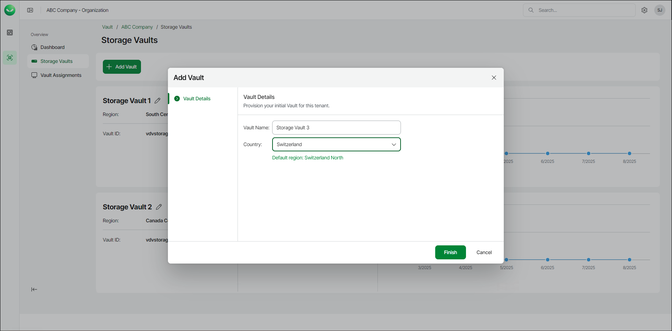Open the SJ user avatar menu

(660, 10)
